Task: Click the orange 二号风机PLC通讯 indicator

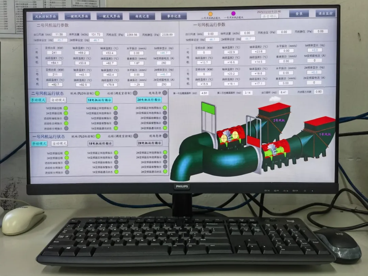Action: (210, 14)
